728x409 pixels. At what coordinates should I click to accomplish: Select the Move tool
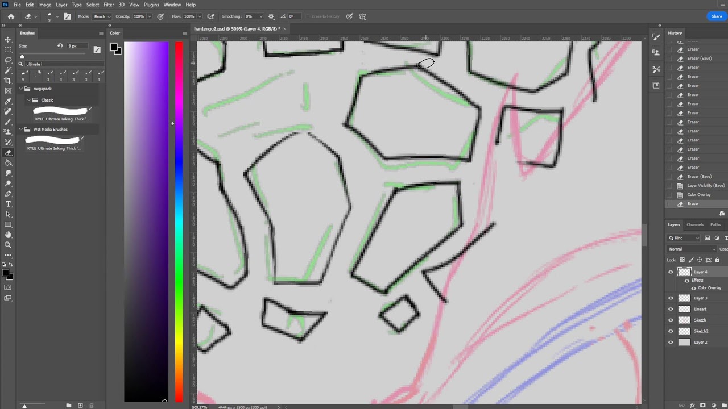[8, 40]
